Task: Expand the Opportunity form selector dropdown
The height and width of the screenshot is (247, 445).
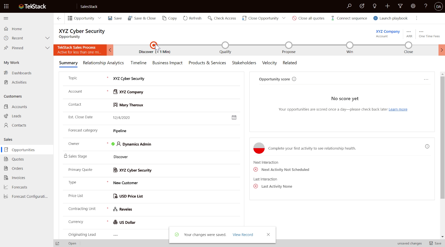Action: pos(99,18)
